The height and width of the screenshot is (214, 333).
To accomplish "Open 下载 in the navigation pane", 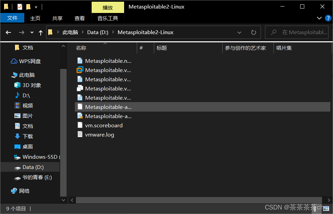I will [24, 136].
